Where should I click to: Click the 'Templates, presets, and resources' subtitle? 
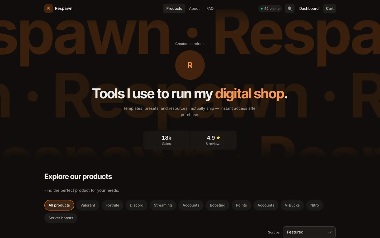pyautogui.click(x=190, y=112)
